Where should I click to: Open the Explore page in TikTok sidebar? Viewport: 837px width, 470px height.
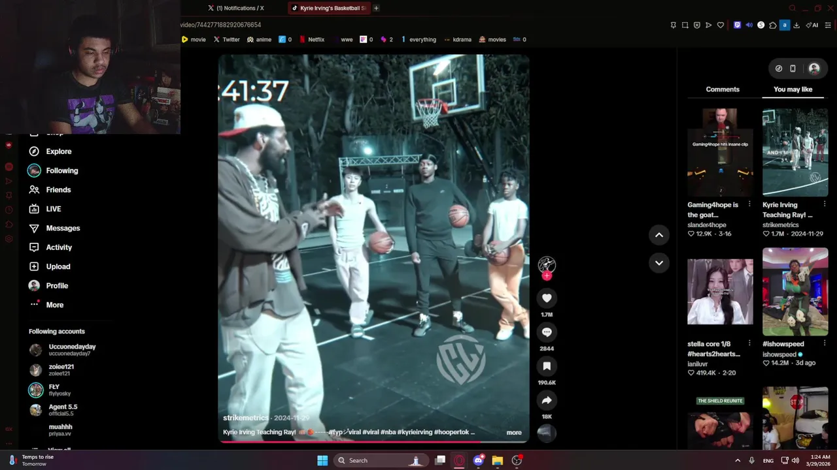tap(50, 151)
